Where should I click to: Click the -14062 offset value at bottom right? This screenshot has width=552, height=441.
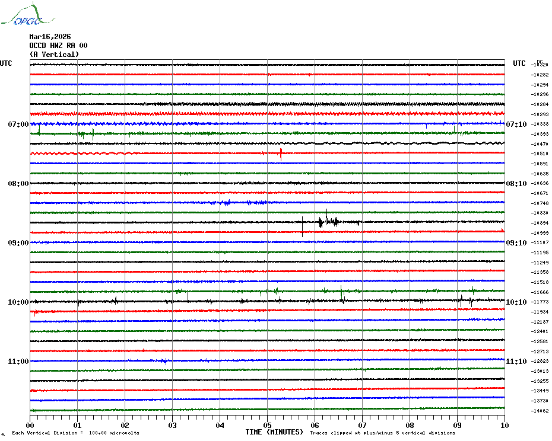[540, 411]
